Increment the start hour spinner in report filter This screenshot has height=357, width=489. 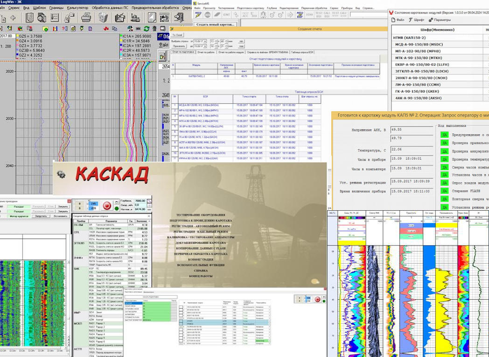tap(217, 40)
